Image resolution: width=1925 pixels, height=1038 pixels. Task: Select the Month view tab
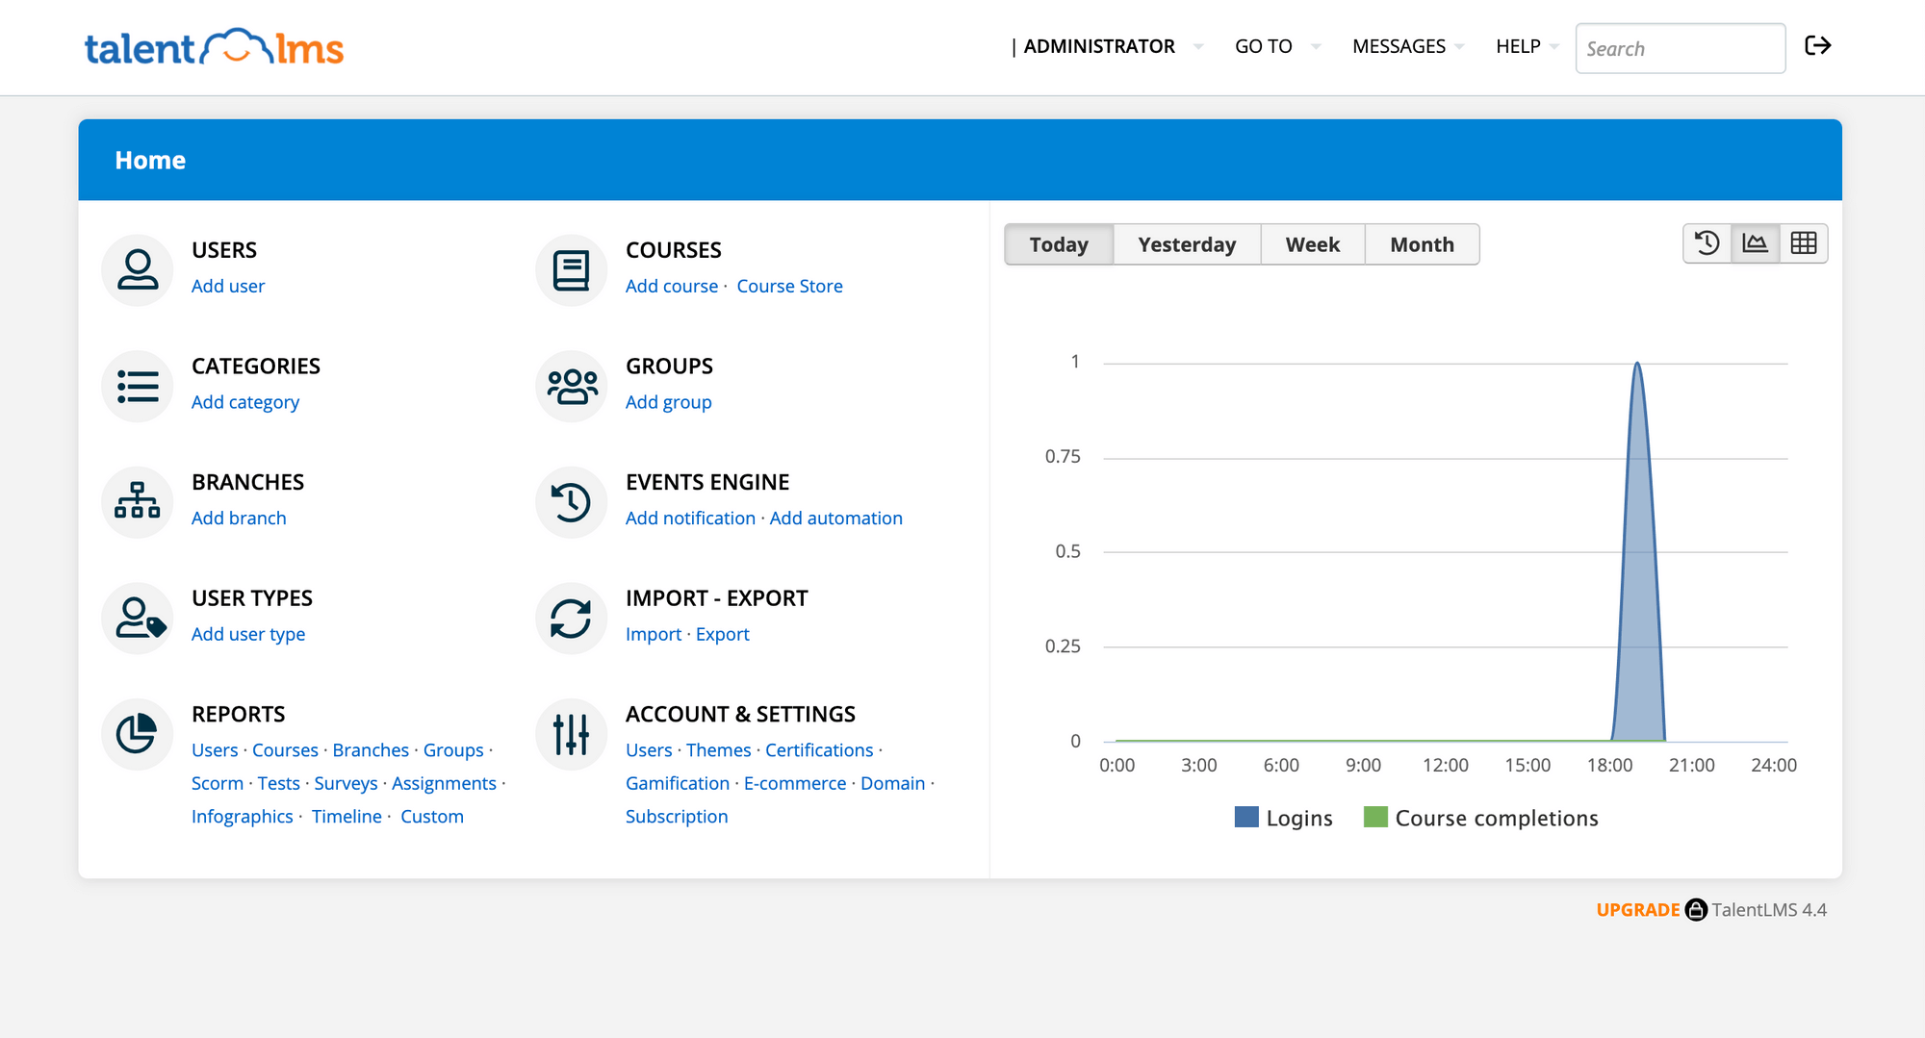pos(1422,244)
